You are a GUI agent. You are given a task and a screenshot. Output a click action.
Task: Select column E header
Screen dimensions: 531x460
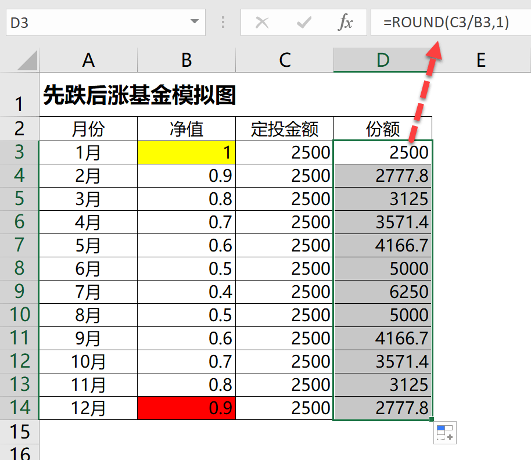click(481, 60)
